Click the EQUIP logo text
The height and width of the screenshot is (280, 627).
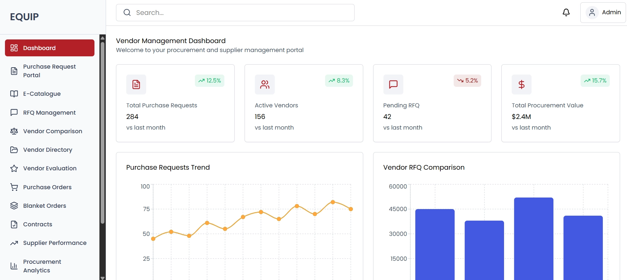coord(24,17)
